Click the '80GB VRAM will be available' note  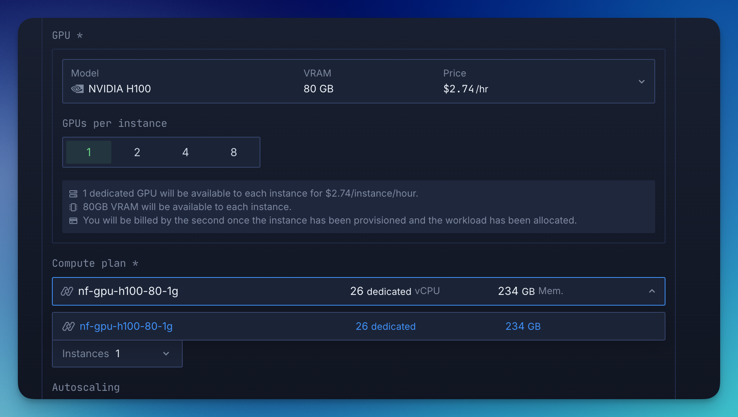tap(187, 207)
